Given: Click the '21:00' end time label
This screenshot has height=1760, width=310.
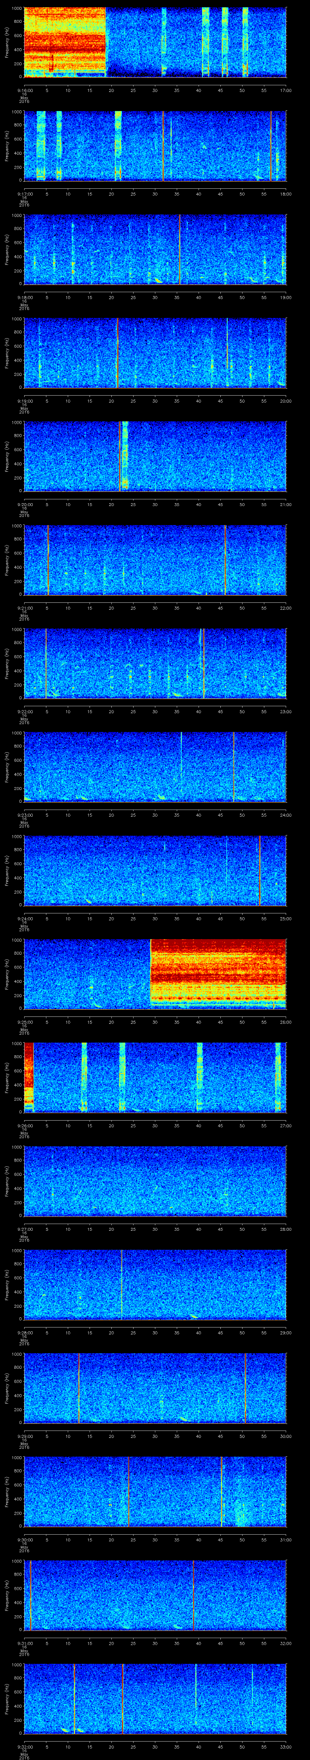Looking at the screenshot, I should click(285, 504).
